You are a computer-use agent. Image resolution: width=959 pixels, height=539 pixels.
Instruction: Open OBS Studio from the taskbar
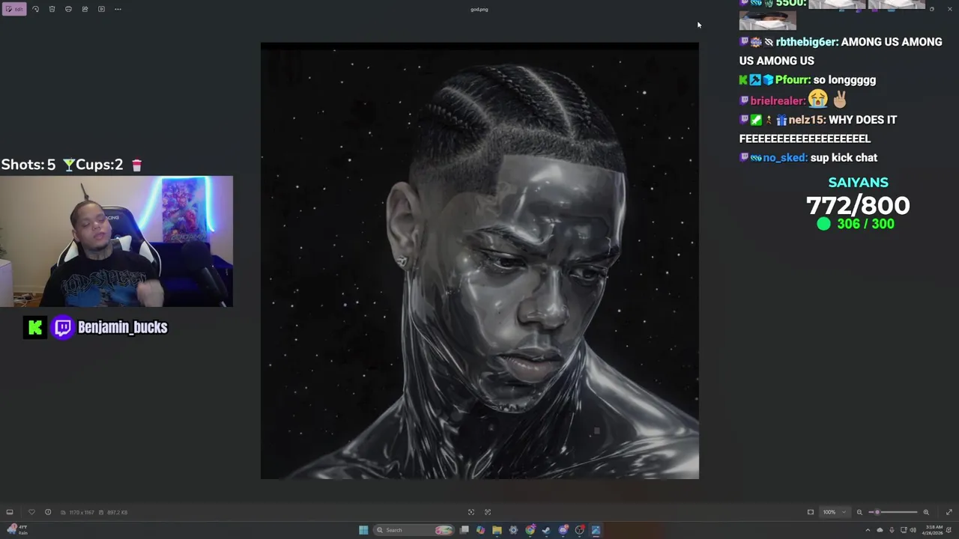pos(580,530)
